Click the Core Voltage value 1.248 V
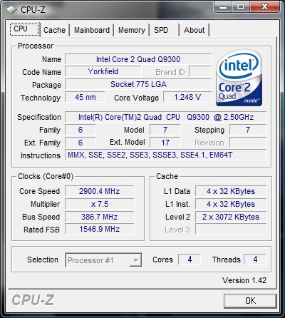 (x=187, y=97)
